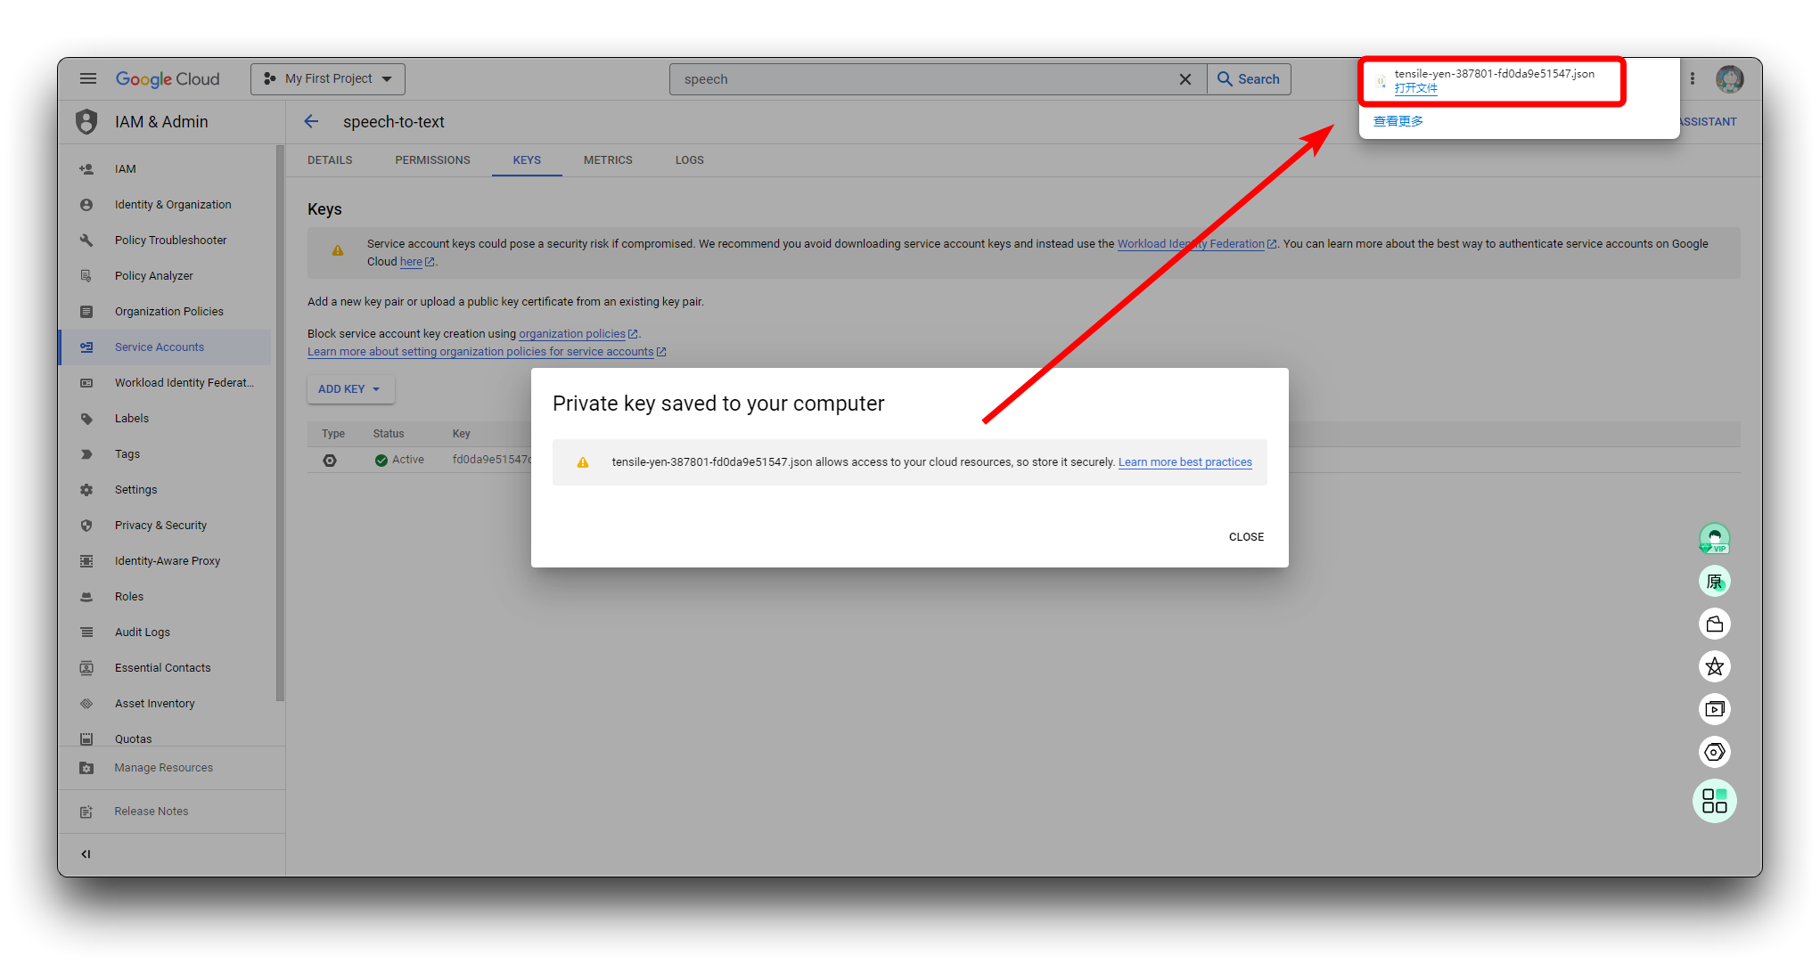
Task: Select the KEYS tab
Action: (527, 160)
